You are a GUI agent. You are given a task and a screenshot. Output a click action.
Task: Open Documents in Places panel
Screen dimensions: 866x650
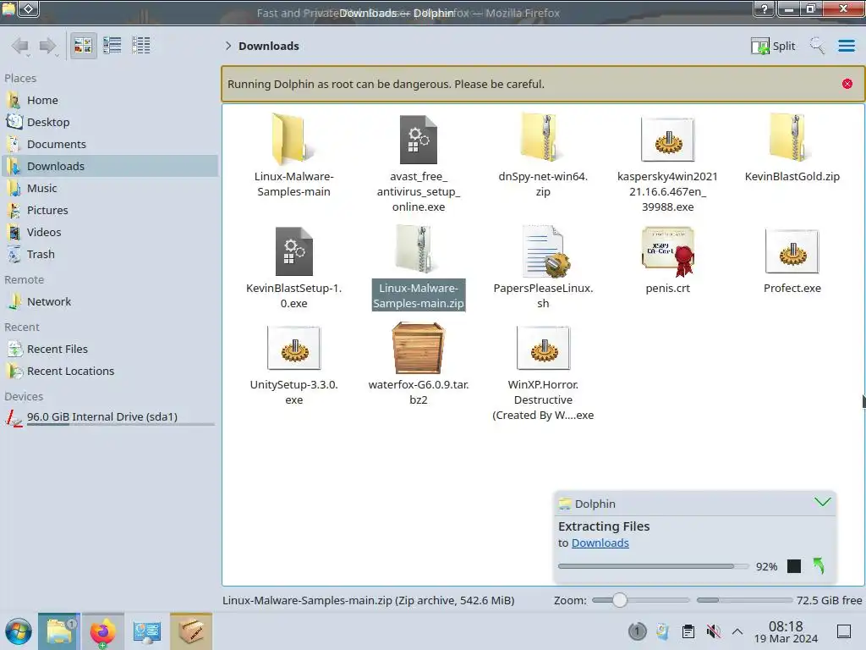point(110,144)
